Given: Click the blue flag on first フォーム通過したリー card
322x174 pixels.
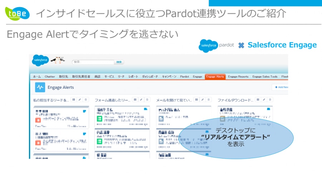Looking at the screenshot, I should (146, 109).
